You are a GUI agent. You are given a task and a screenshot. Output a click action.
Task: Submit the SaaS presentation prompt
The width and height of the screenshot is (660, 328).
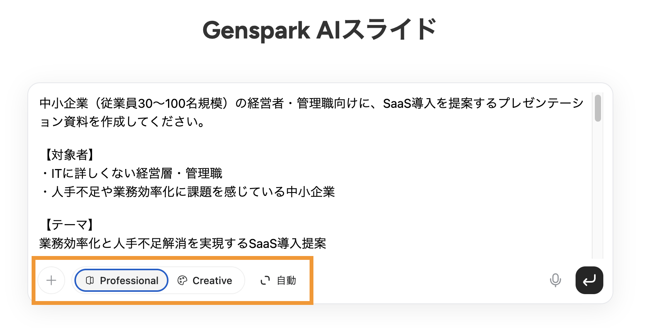[x=589, y=280]
